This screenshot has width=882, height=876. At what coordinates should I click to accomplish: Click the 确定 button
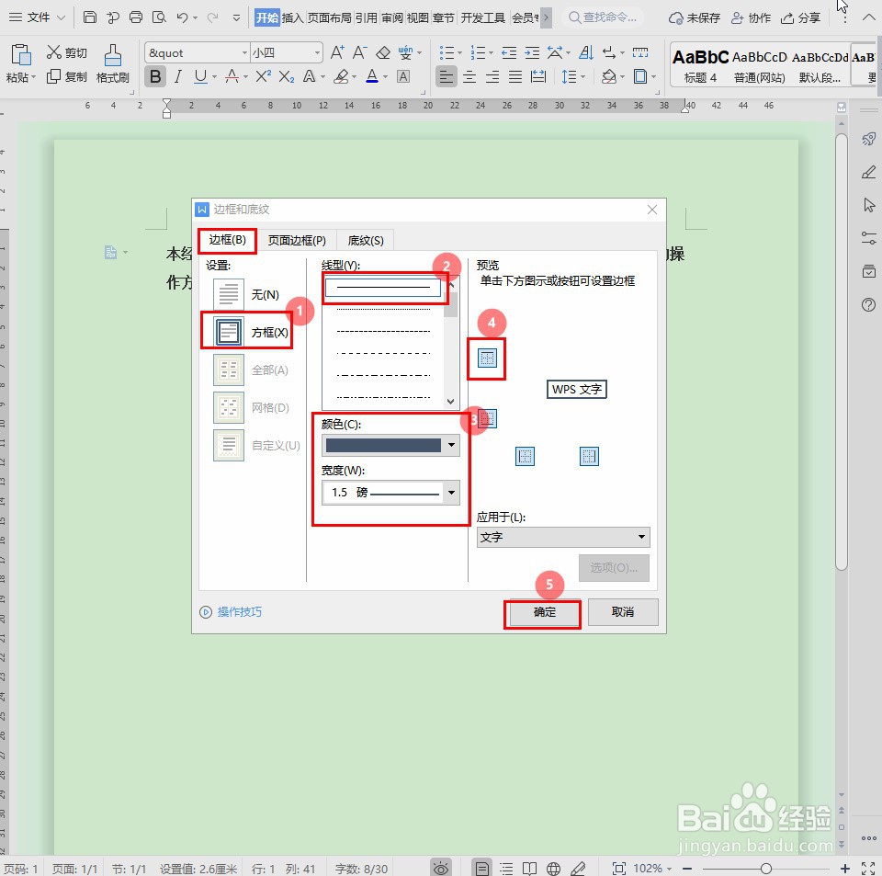(x=544, y=611)
